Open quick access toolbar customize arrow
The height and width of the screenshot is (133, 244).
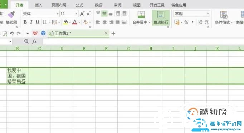(28, 34)
